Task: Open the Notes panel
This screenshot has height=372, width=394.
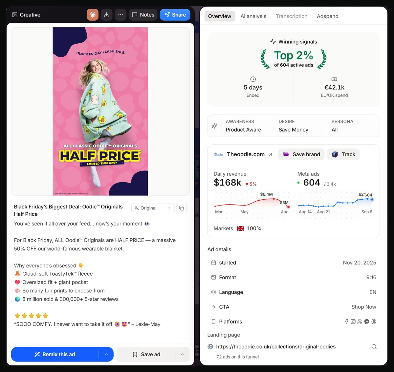Action: 143,15
